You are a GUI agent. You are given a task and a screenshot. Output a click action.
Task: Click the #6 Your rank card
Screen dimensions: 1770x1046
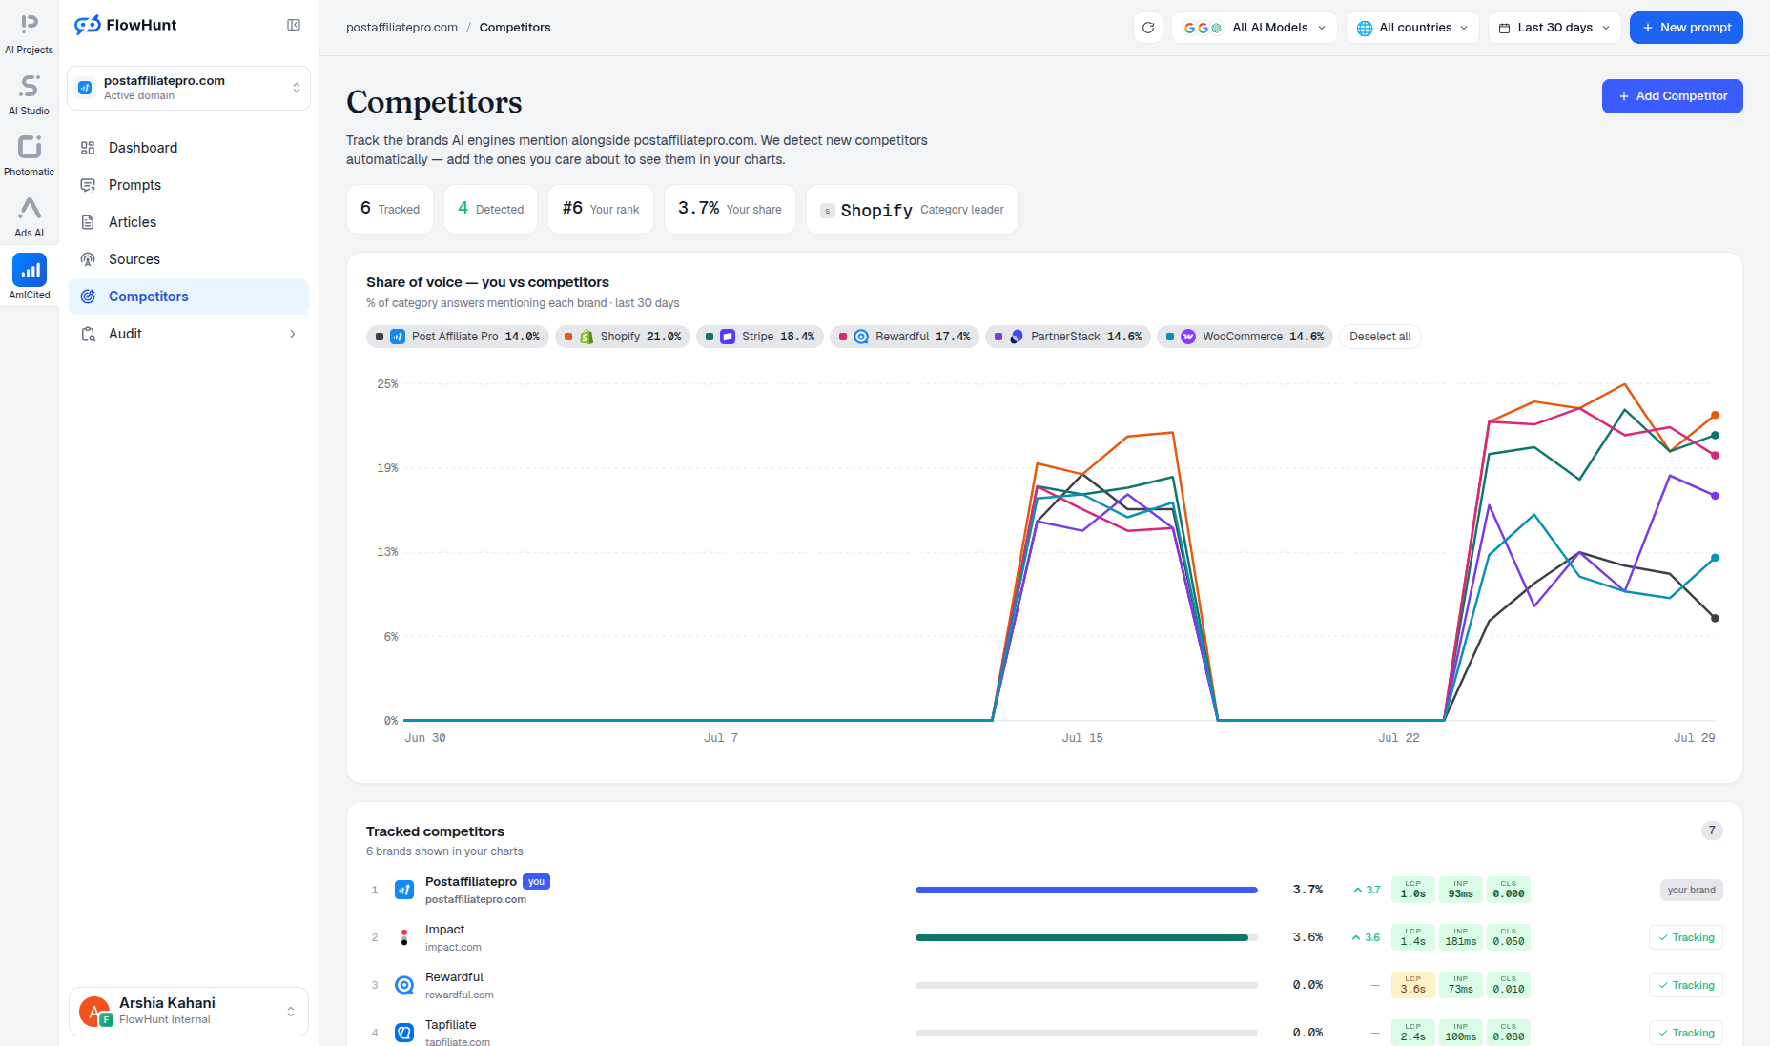coord(601,209)
